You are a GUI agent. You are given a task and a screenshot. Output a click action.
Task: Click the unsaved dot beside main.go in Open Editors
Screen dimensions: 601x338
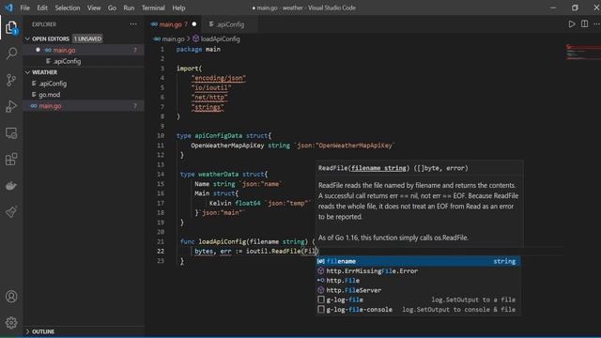[x=38, y=50]
